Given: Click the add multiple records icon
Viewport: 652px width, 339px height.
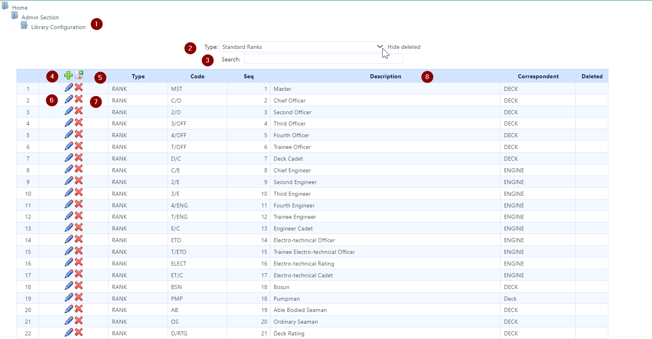Looking at the screenshot, I should [80, 75].
